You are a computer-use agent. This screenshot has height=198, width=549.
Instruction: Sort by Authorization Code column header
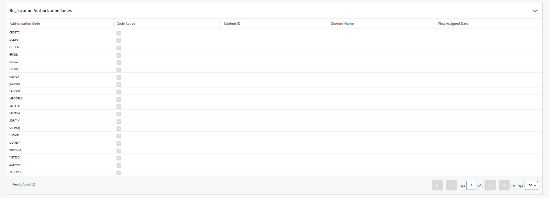25,24
